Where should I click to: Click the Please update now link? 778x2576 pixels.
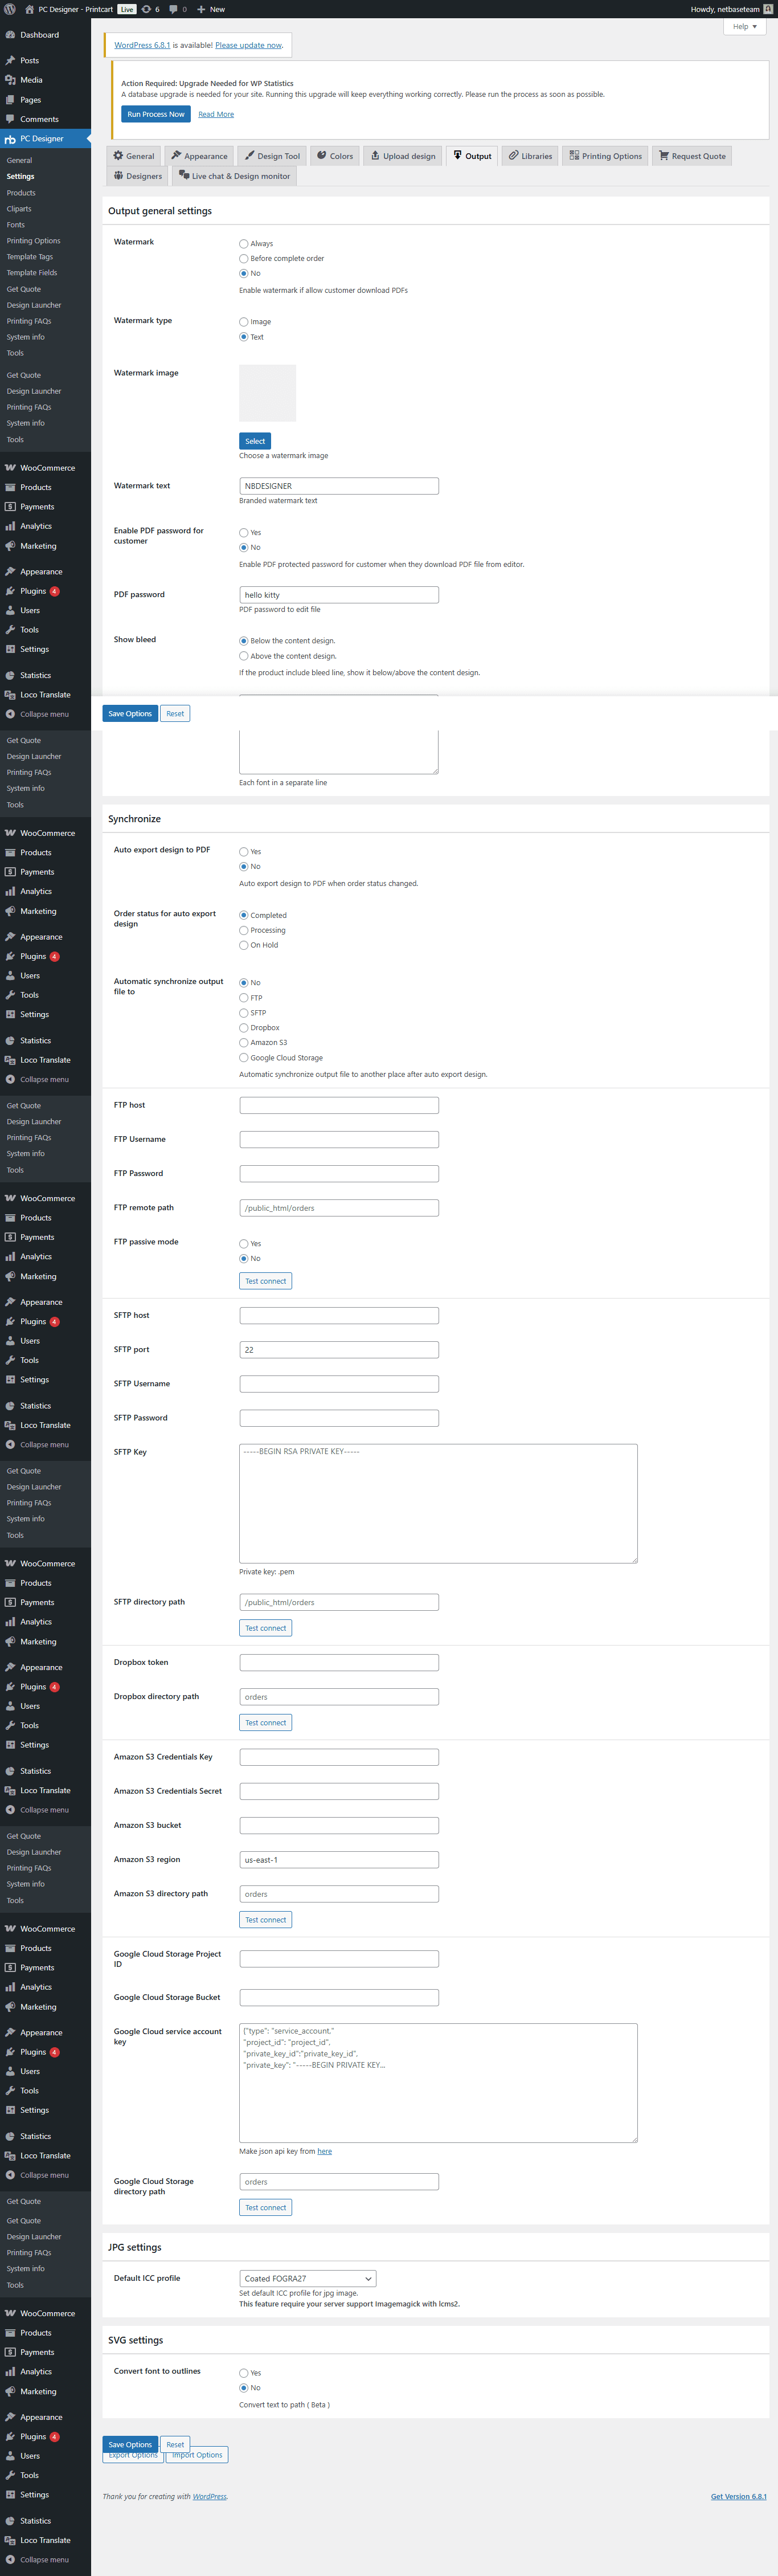coord(249,45)
